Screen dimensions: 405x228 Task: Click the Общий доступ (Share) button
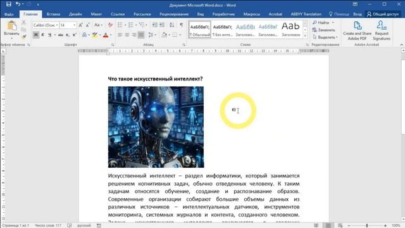(x=383, y=14)
